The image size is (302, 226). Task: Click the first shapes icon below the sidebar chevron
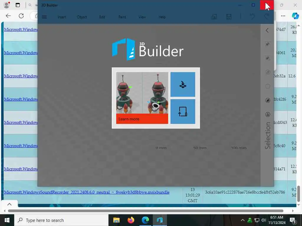267,44
